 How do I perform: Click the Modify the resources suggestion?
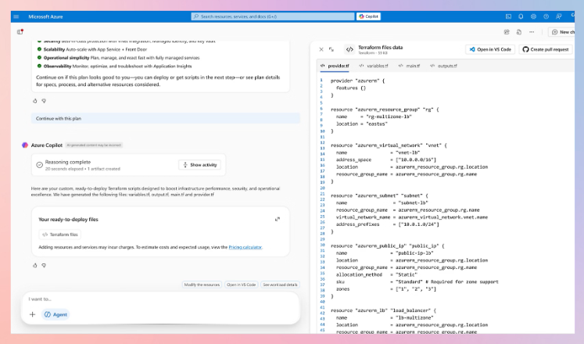tap(202, 285)
